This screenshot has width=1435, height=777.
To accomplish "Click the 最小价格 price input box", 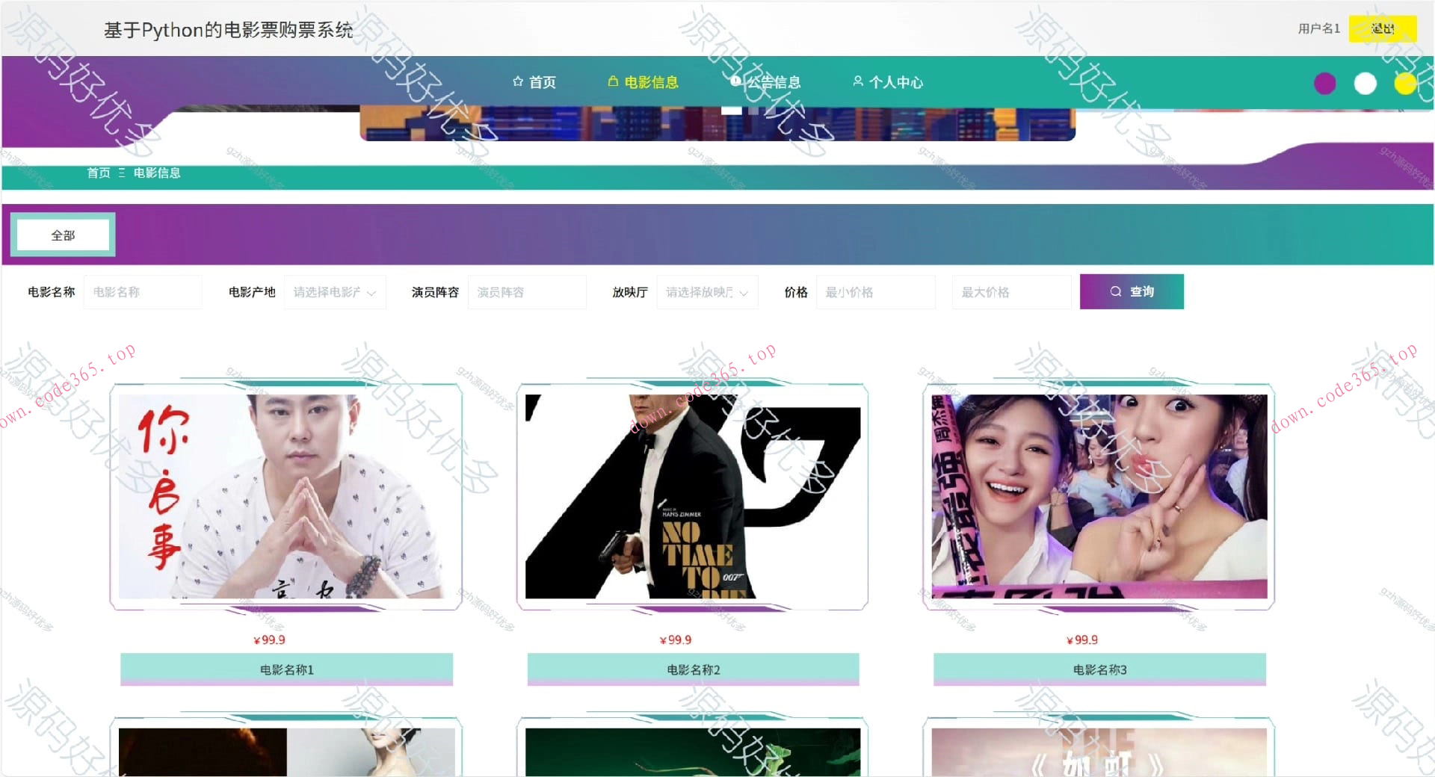I will pyautogui.click(x=875, y=292).
